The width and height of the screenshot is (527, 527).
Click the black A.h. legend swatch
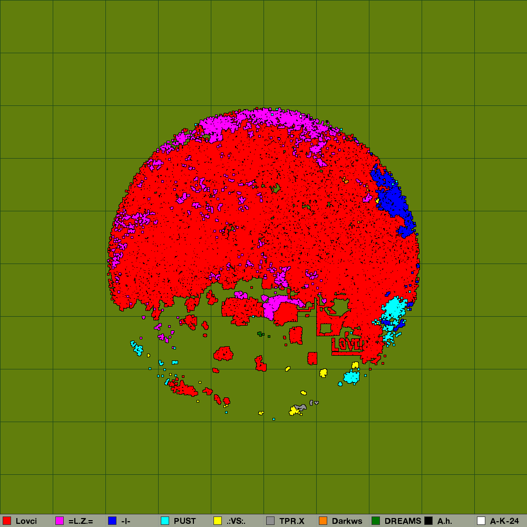[428, 521]
